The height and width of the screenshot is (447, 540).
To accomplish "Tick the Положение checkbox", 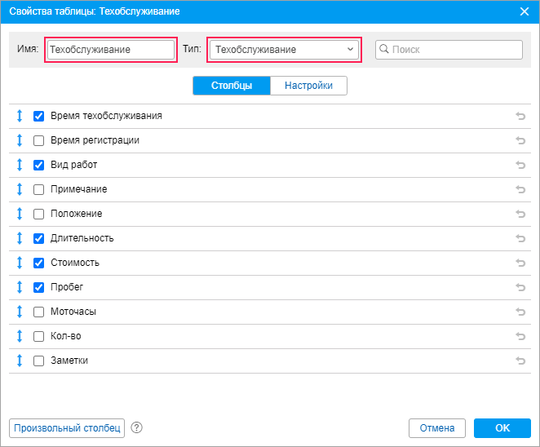I will coord(38,214).
